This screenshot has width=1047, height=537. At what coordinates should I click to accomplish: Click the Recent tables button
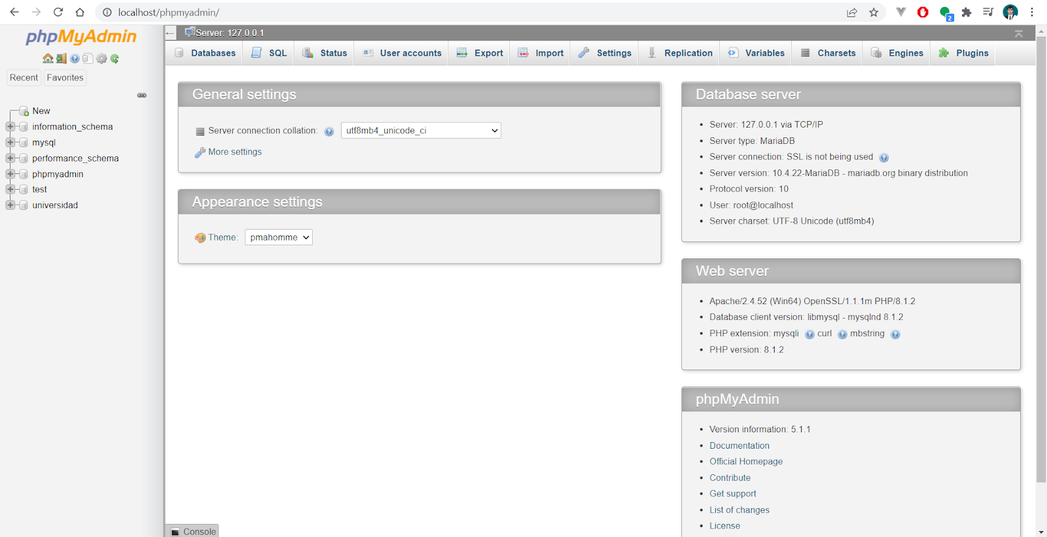click(x=24, y=78)
